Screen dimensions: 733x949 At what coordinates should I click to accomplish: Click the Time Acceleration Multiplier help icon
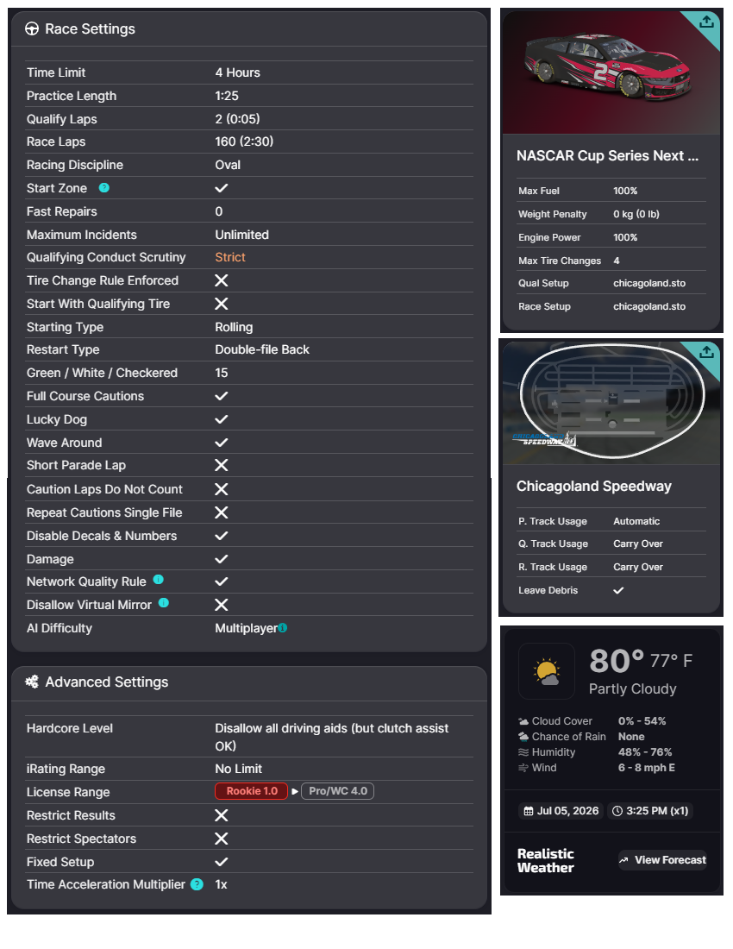pyautogui.click(x=197, y=884)
